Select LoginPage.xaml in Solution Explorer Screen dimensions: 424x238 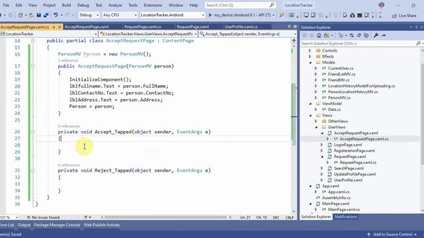tap(348, 145)
